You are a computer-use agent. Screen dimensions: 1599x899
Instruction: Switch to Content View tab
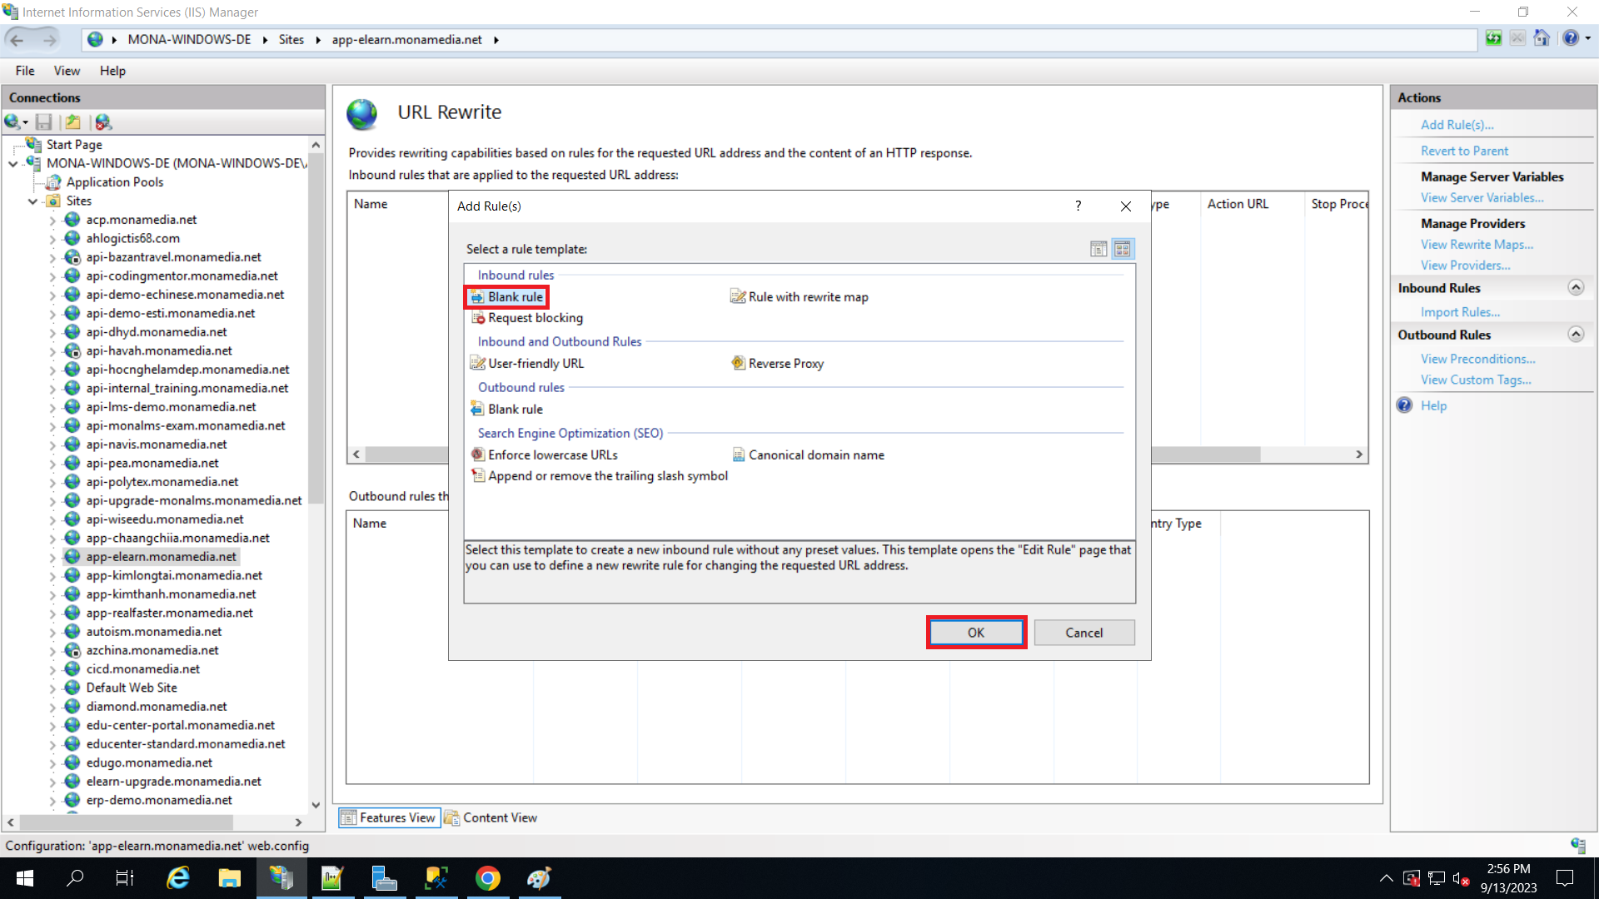click(x=491, y=817)
